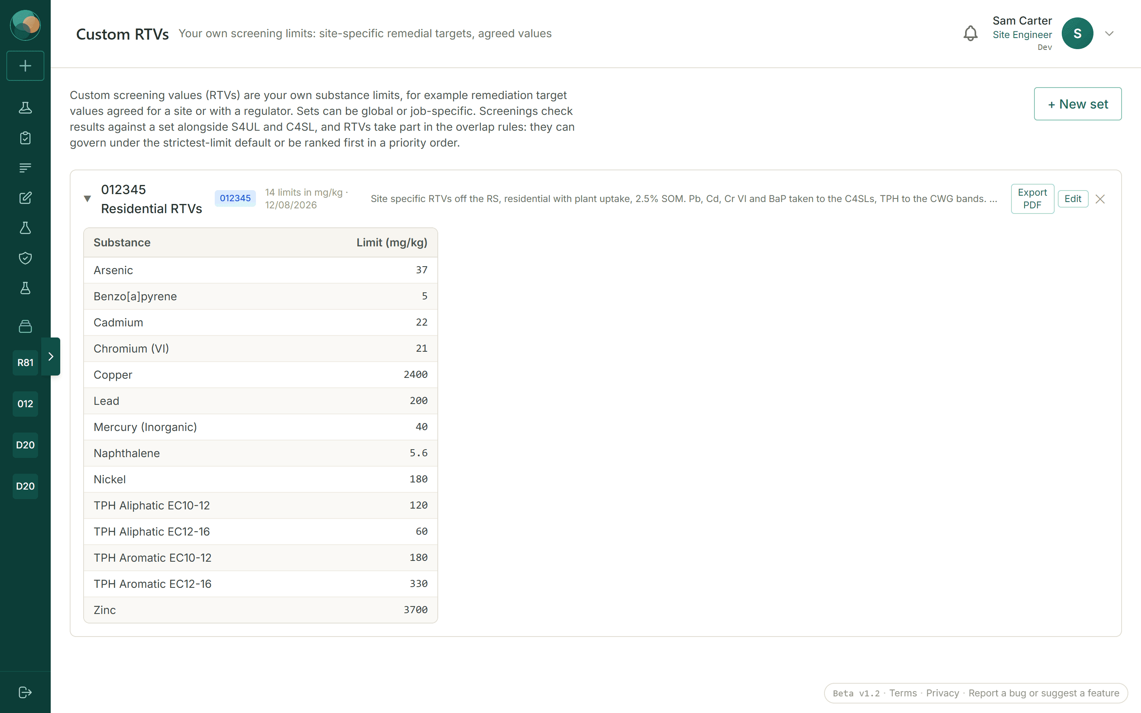Click the Export PDF button

pos(1032,198)
